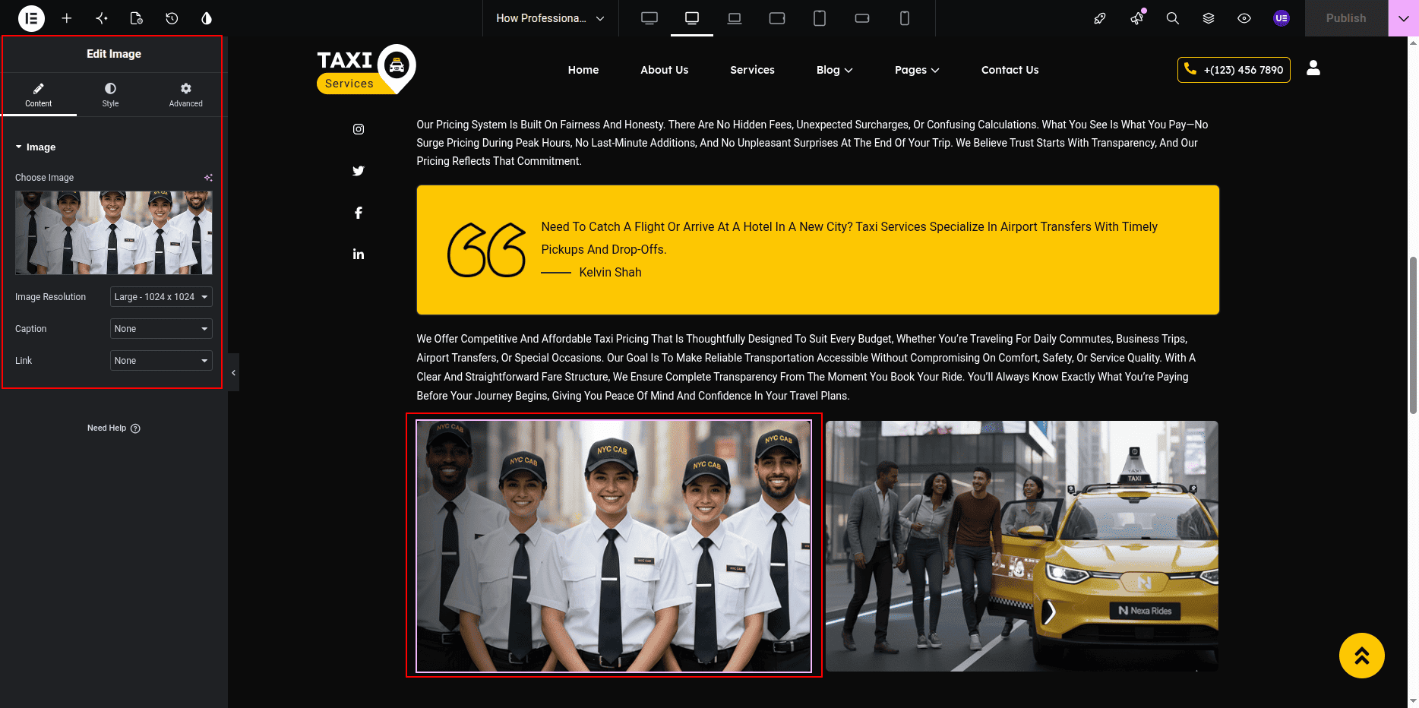Viewport: 1419px width, 708px height.
Task: Open revision History icon
Action: (x=172, y=18)
